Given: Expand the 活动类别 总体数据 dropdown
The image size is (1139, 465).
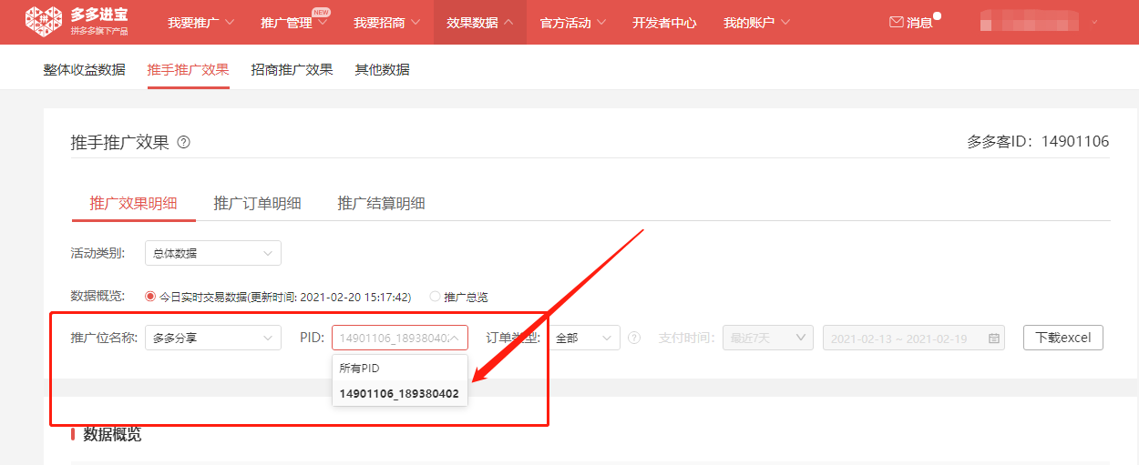Looking at the screenshot, I should (x=212, y=253).
